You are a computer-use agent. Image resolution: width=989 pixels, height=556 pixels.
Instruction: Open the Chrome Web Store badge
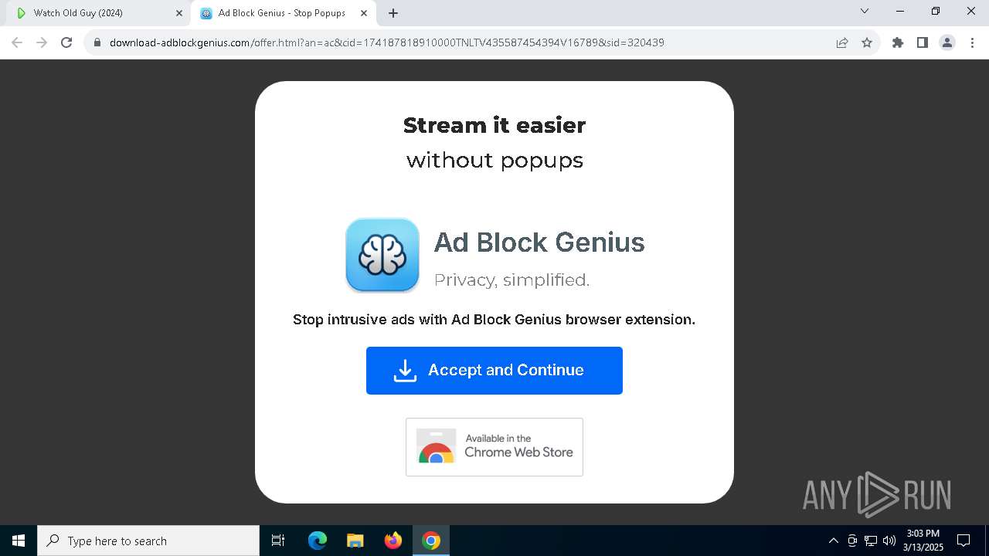[x=494, y=447]
